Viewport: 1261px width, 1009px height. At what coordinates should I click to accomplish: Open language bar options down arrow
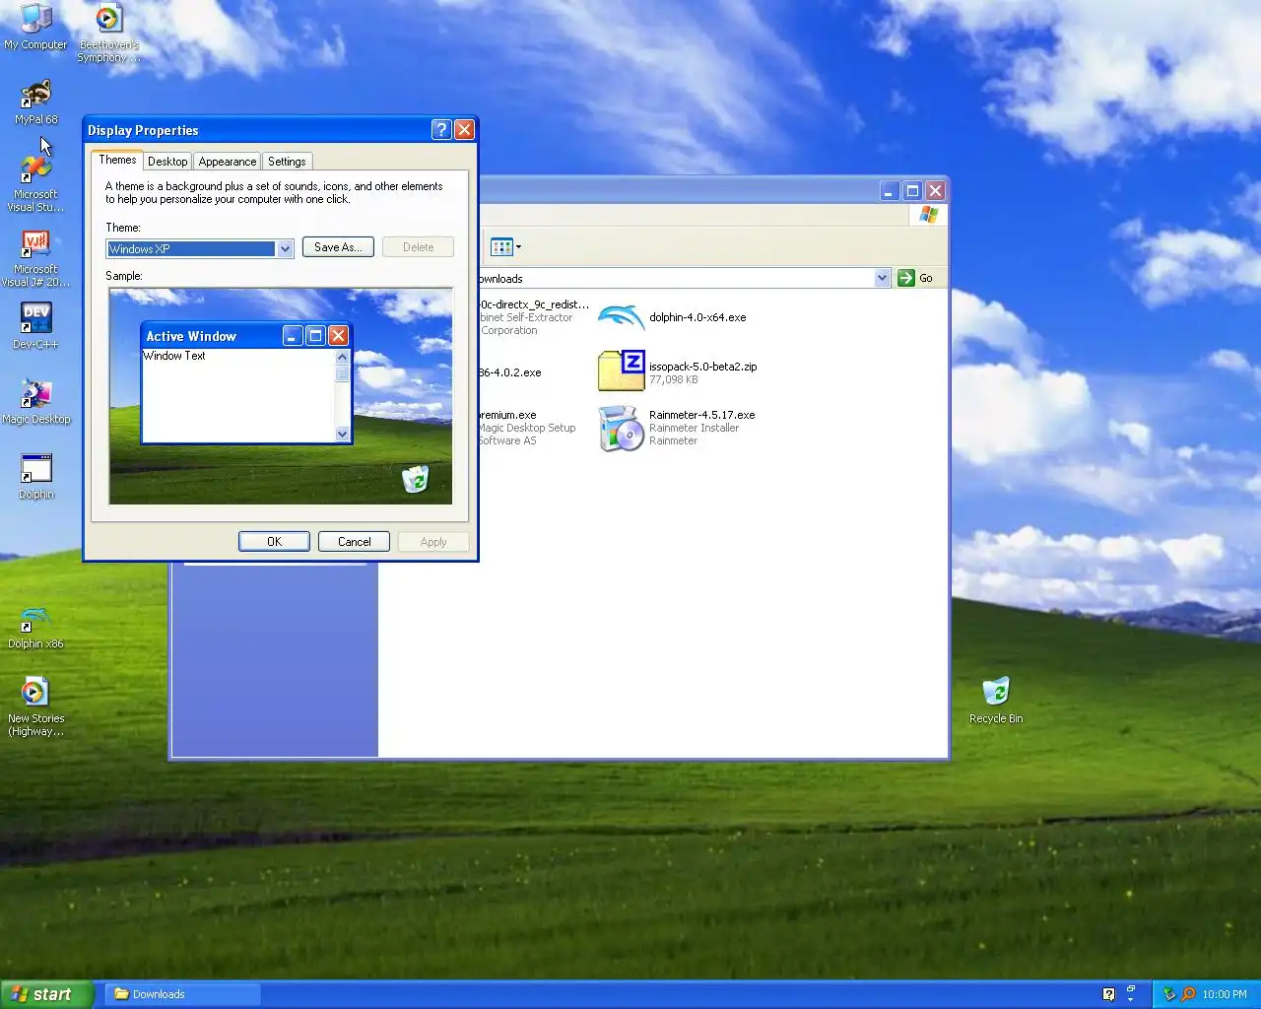tap(1131, 999)
